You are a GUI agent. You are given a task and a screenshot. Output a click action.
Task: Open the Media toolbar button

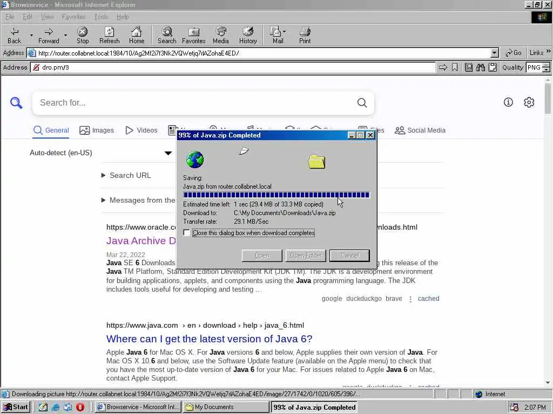[221, 35]
